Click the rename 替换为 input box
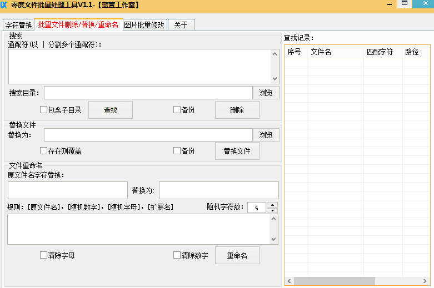 tap(219, 190)
